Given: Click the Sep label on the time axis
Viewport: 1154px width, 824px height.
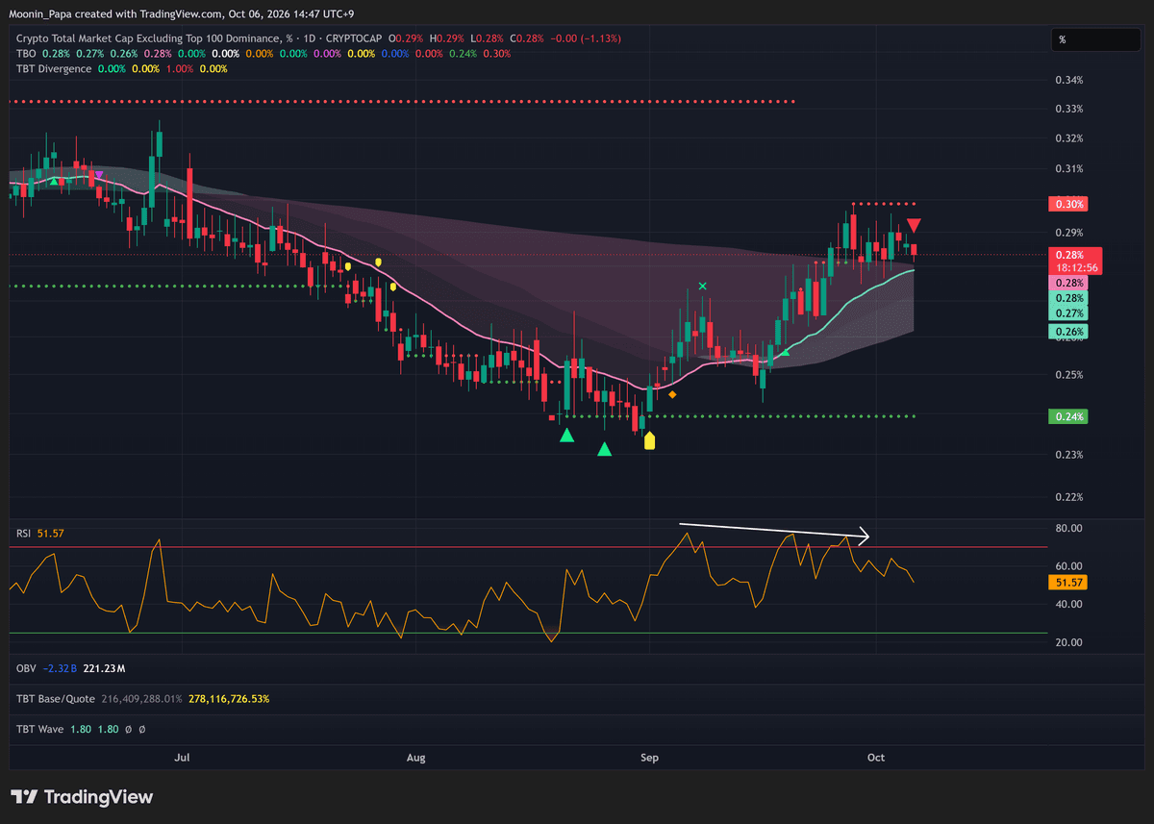Looking at the screenshot, I should (650, 758).
